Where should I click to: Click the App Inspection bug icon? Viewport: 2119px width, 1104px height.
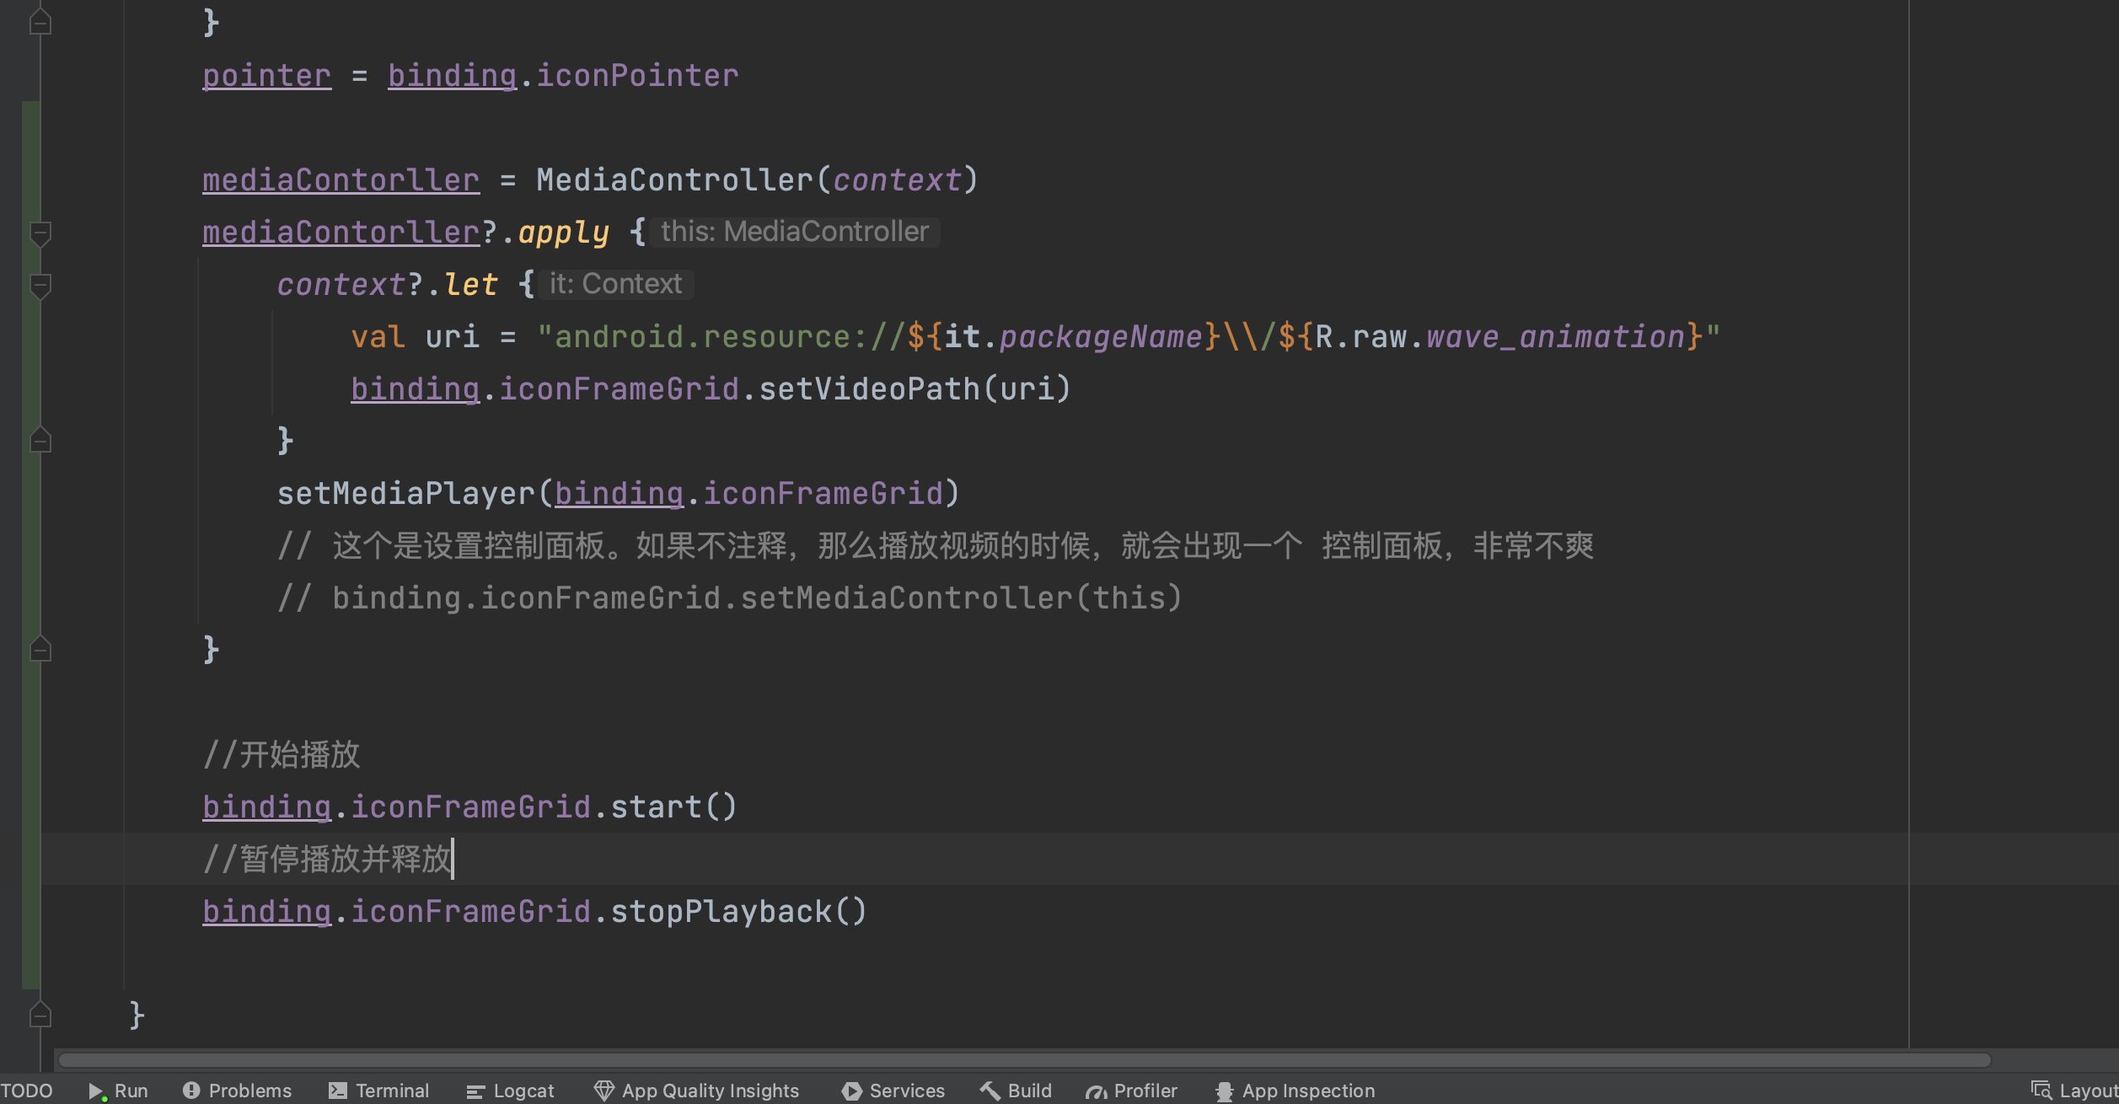tap(1224, 1091)
